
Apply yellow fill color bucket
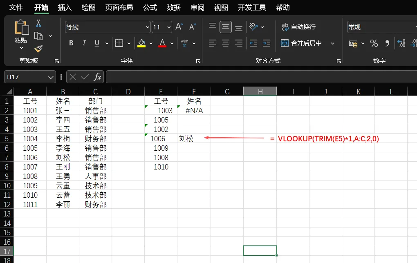coord(141,43)
